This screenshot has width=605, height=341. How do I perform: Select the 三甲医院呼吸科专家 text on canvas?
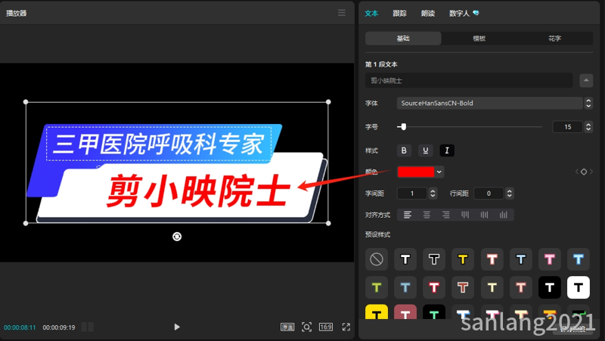[159, 144]
